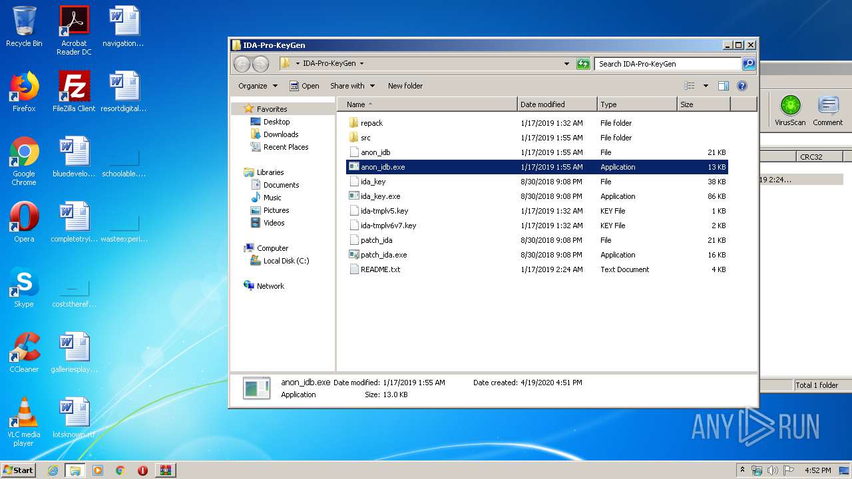Open the bluedevelo Word document icon
This screenshot has height=479, width=852.
pos(74,157)
